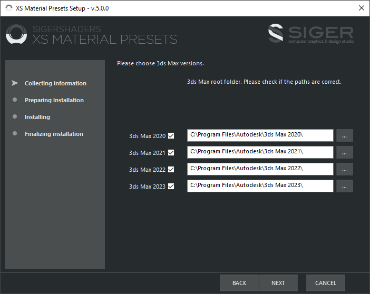Browse for the 3ds Max 2023 folder
370x294 pixels.
coord(345,186)
